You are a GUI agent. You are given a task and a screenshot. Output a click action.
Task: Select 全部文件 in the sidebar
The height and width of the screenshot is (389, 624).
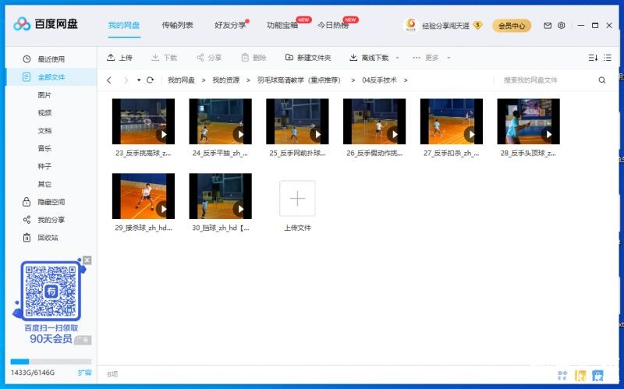click(x=51, y=77)
